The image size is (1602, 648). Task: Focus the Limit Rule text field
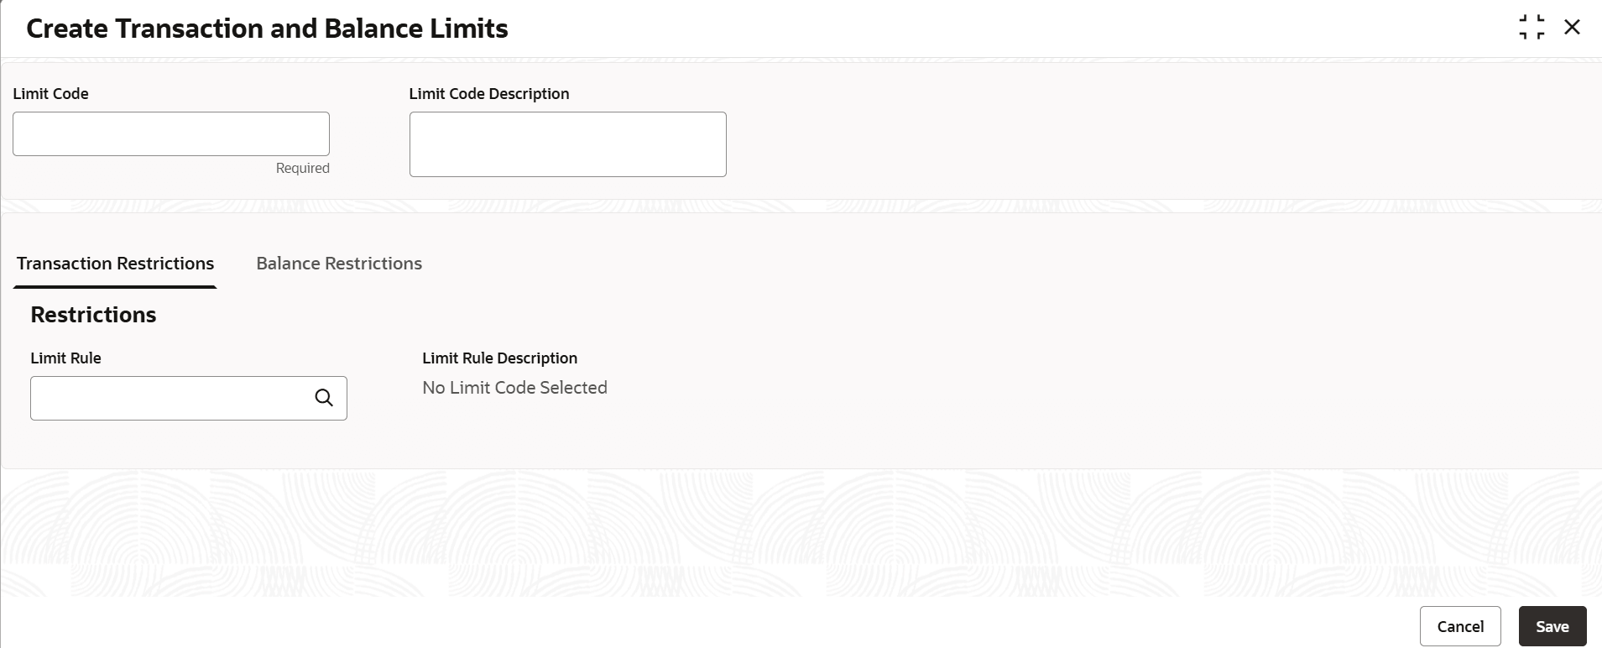(168, 398)
